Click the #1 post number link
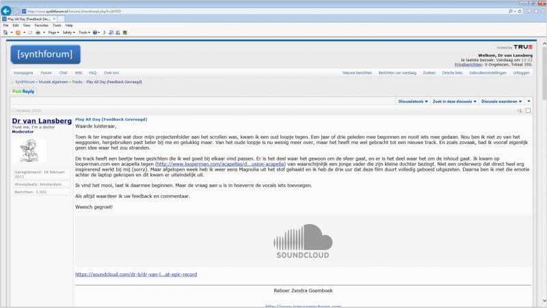The width and height of the screenshot is (547, 308). (520, 111)
